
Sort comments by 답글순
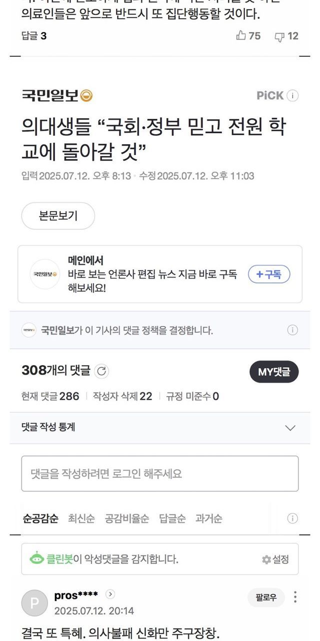172,518
